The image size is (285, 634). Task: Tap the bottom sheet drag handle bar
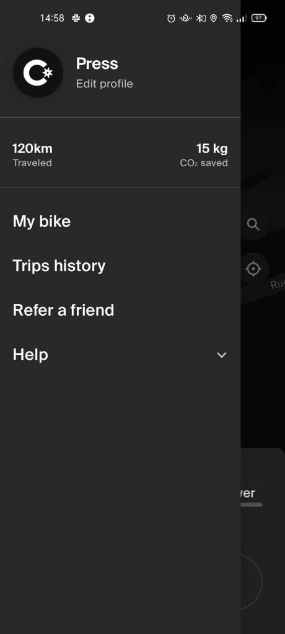(251, 504)
